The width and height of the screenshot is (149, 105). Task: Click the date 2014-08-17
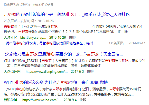137,43
